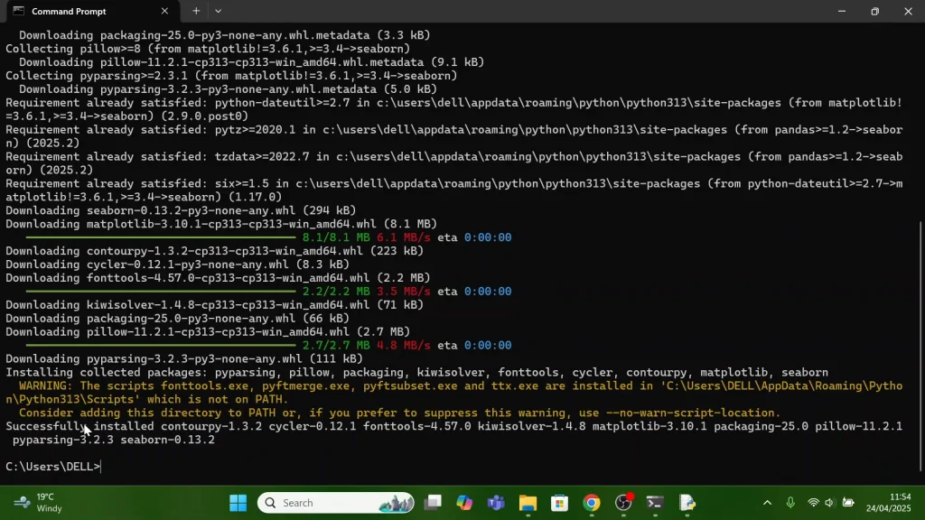
Task: Launch Copilot from the taskbar
Action: (465, 502)
